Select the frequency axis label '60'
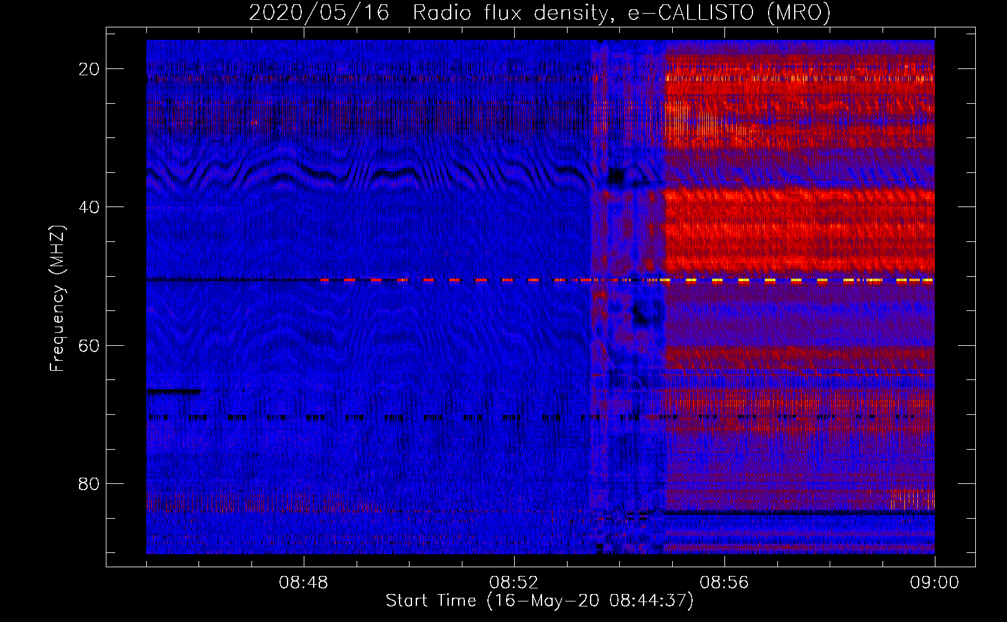 (x=89, y=345)
